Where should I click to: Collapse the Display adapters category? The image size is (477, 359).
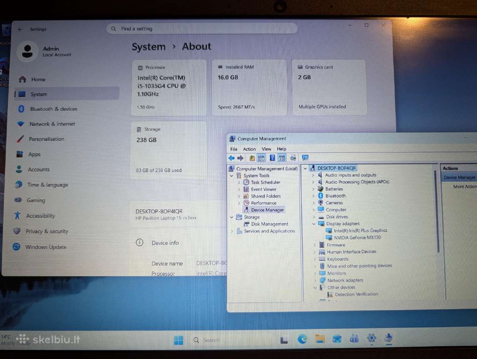314,224
